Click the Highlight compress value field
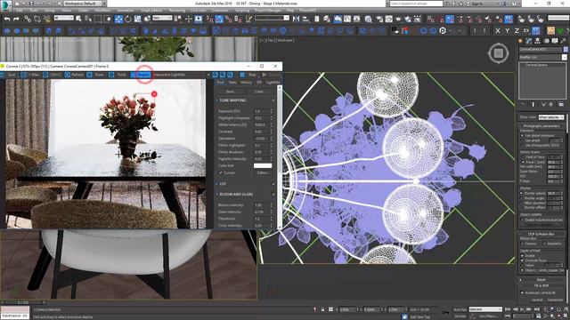The width and height of the screenshot is (570, 320). 261,118
